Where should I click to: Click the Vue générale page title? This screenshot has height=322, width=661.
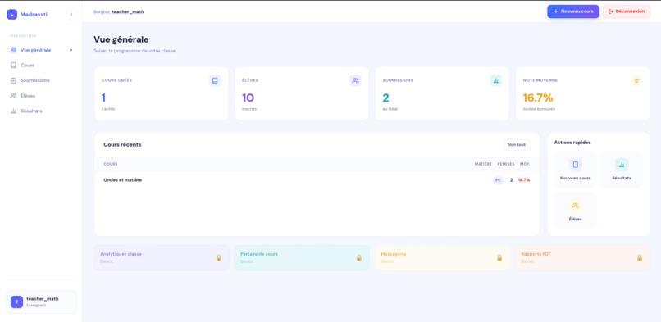click(121, 39)
